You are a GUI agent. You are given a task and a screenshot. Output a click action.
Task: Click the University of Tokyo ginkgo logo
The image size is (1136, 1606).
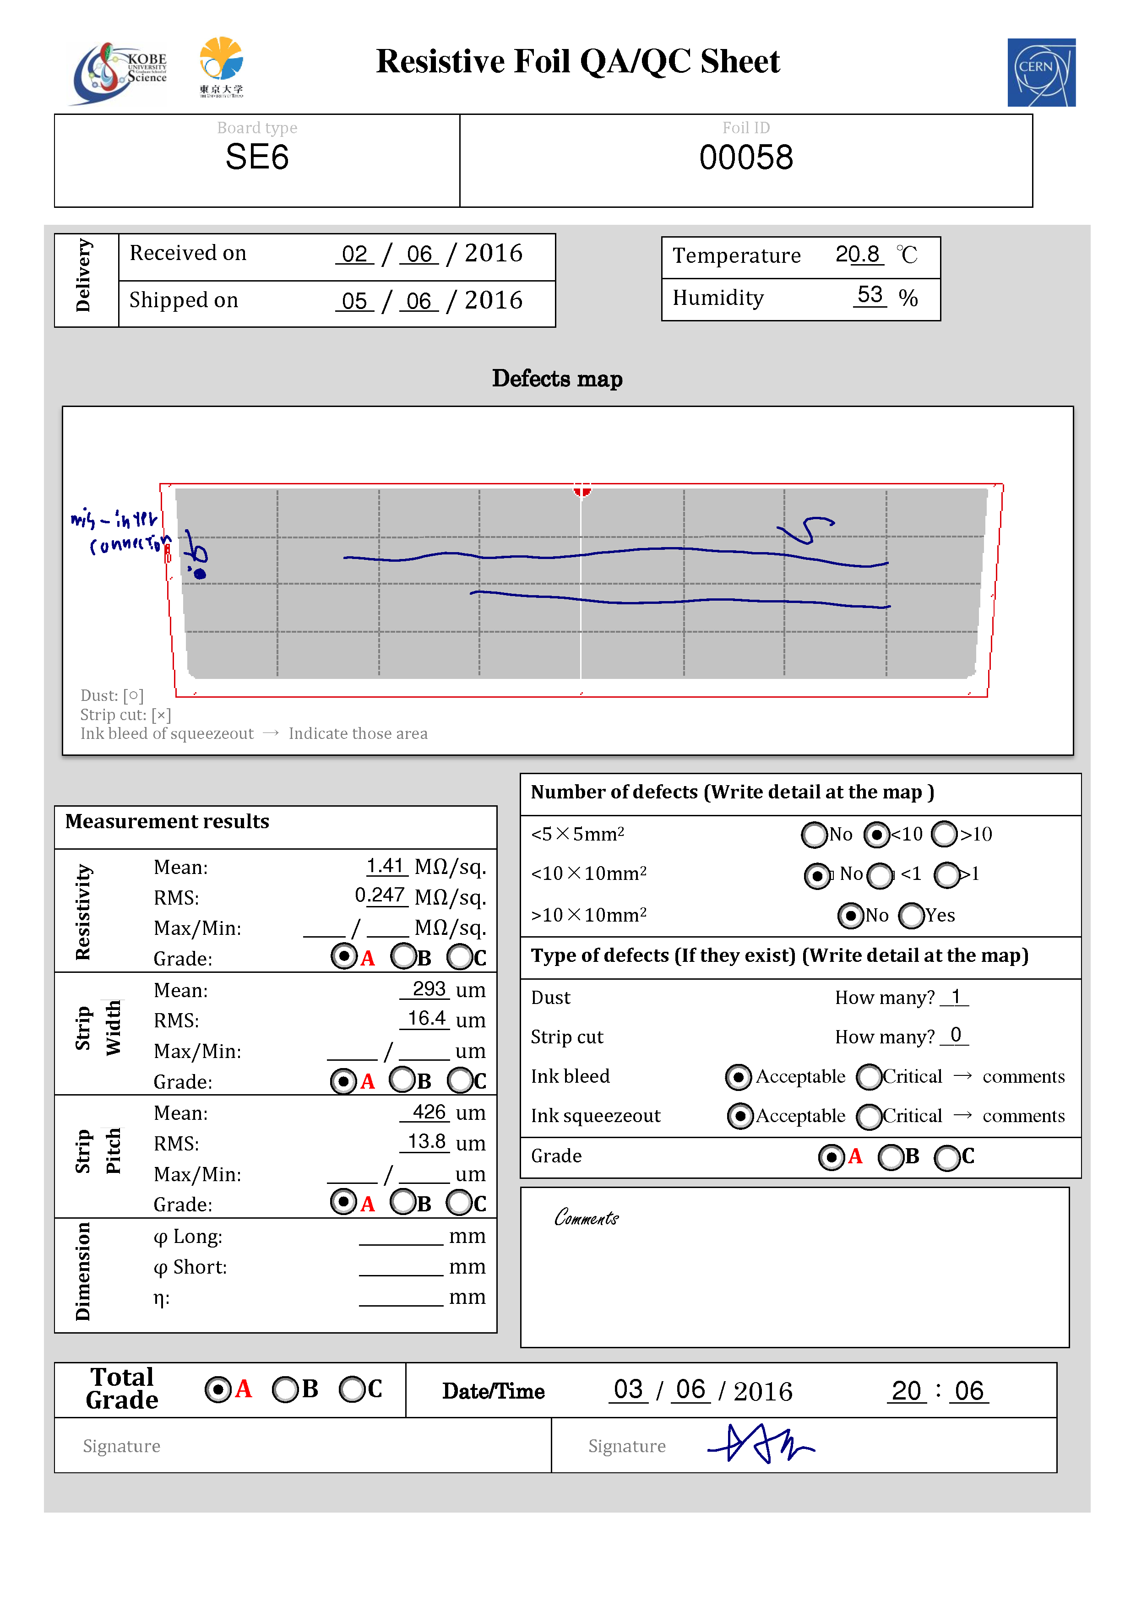pos(221,67)
